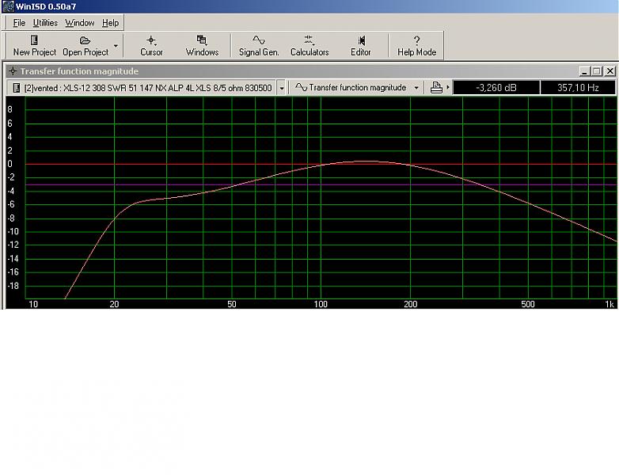This screenshot has height=475, width=619.
Task: Maximize the Transfer function magnitude window
Action: [x=598, y=71]
